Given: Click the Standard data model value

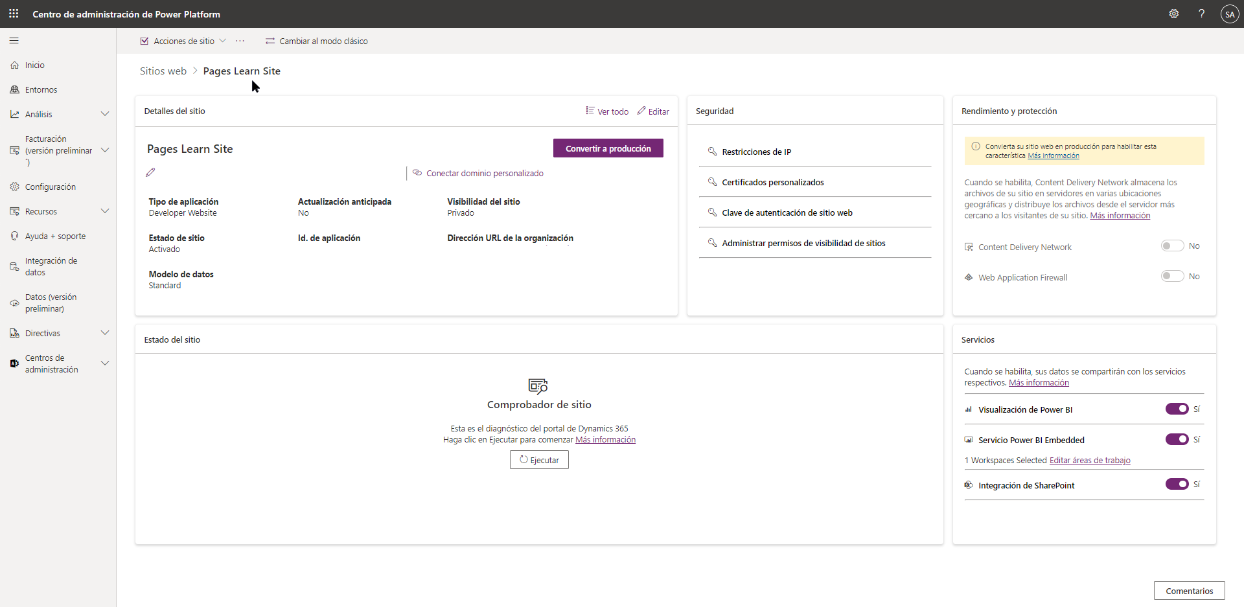Looking at the screenshot, I should coord(165,286).
